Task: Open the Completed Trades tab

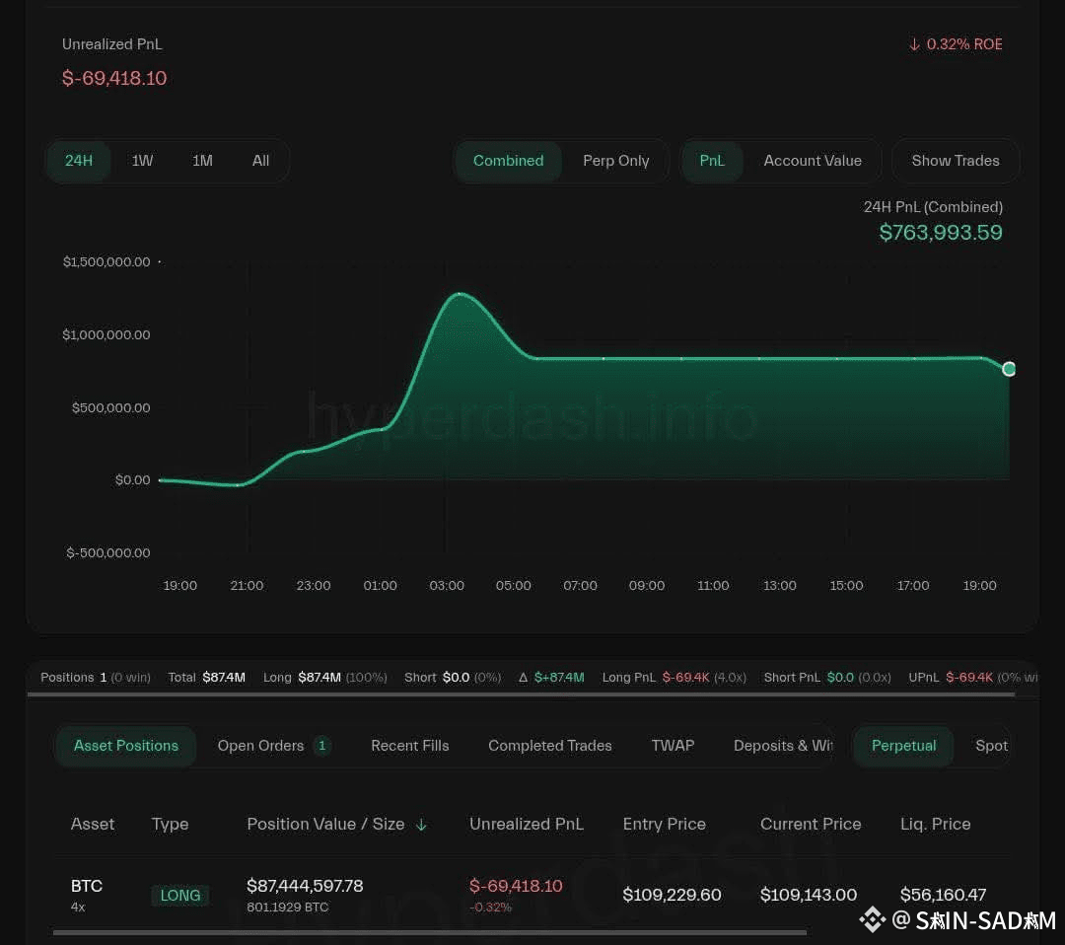Action: pos(550,746)
